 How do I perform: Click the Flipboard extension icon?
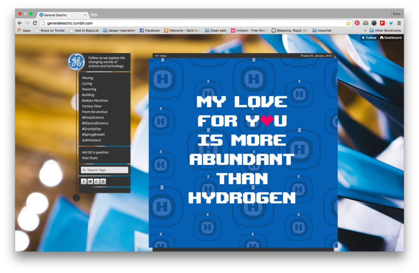[x=382, y=23]
